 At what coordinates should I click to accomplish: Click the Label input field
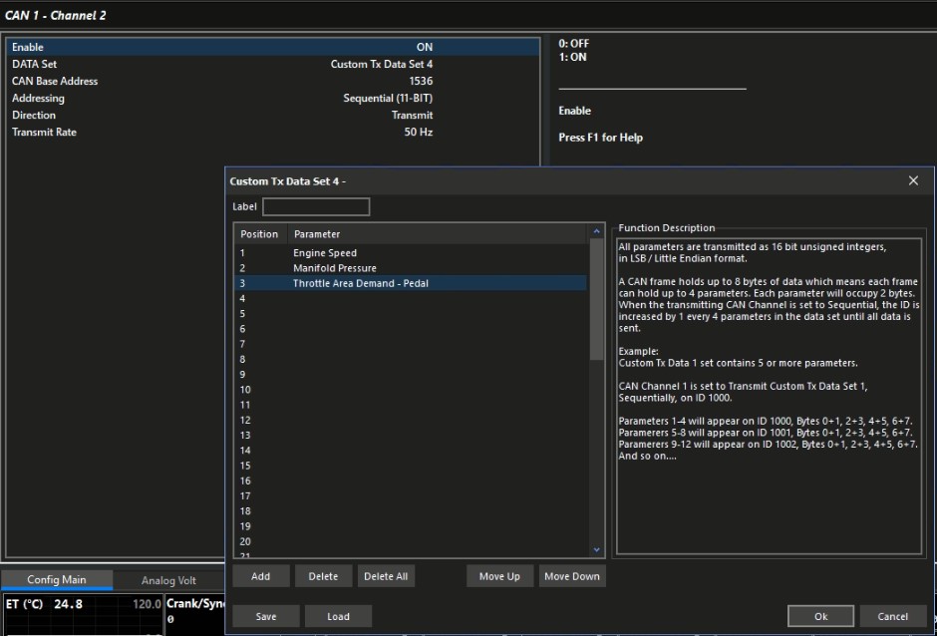(x=316, y=206)
